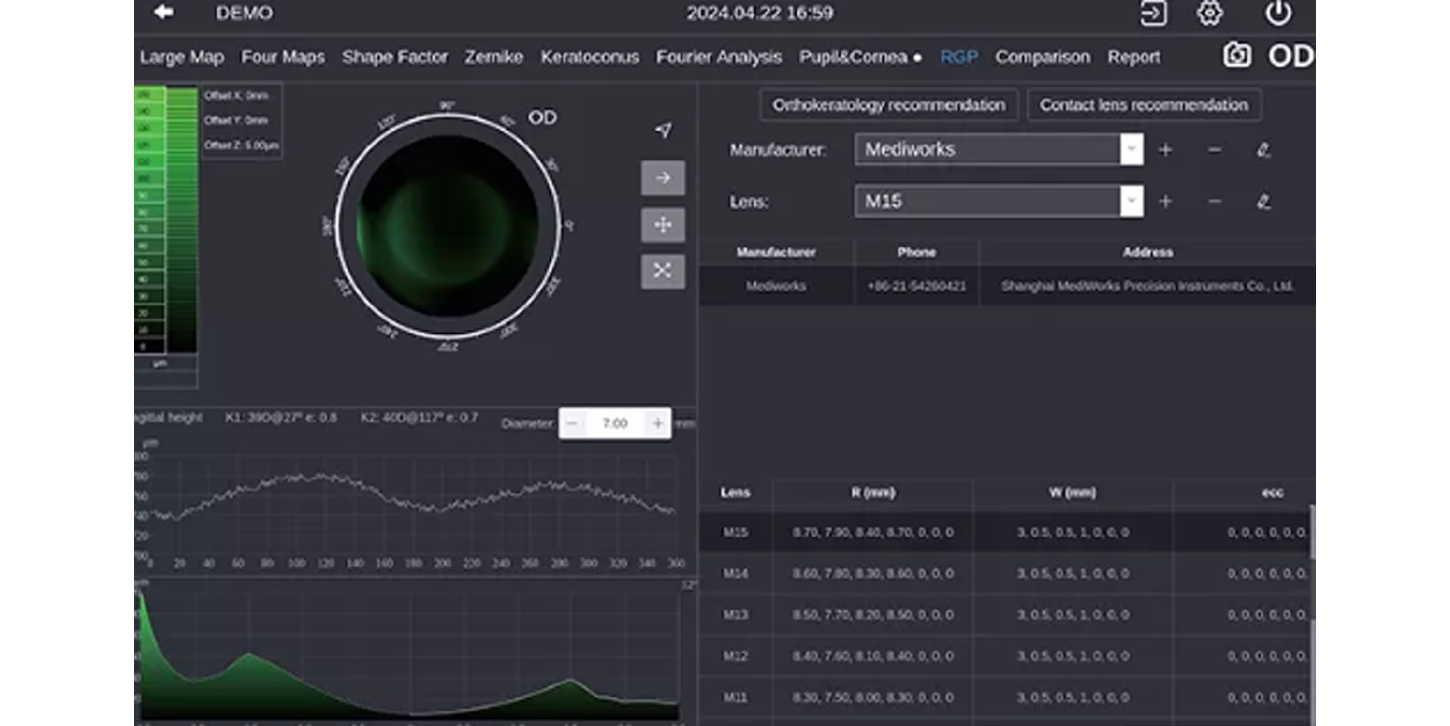
Task: Expand the Manufacturer Mediworks dropdown
Action: point(1131,149)
